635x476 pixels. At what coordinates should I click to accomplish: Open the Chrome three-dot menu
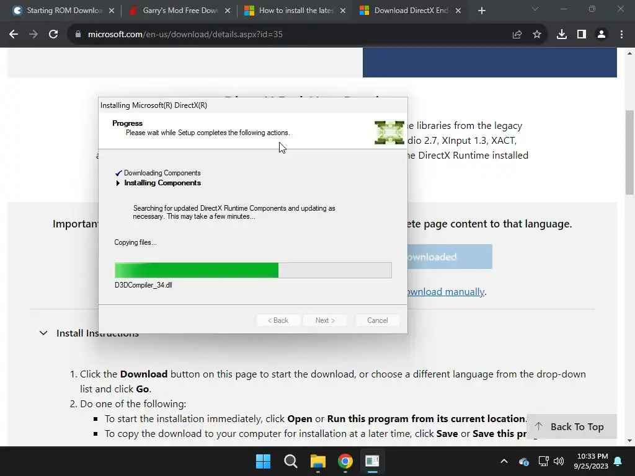(621, 35)
